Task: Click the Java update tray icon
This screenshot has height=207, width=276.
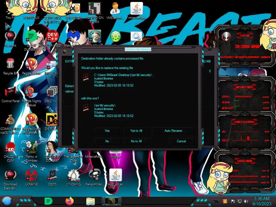Action: pyautogui.click(x=225, y=201)
